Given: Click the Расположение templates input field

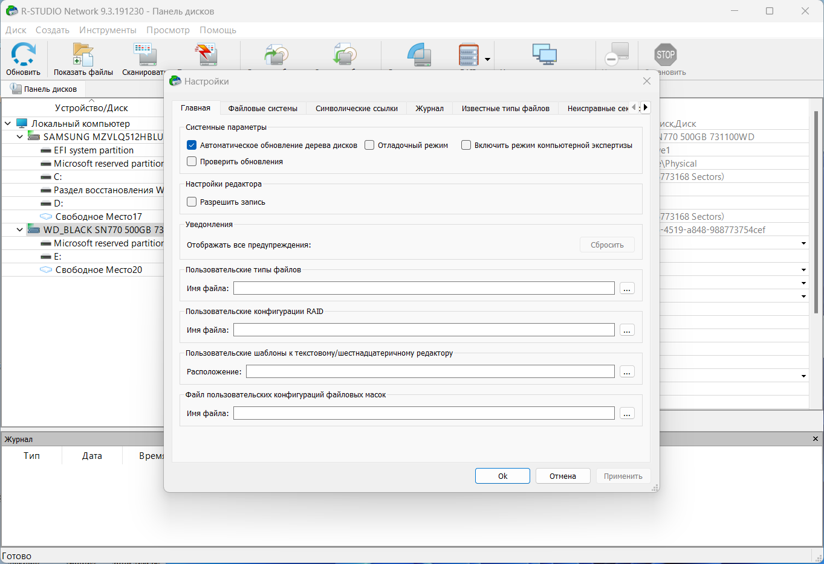Looking at the screenshot, I should pyautogui.click(x=430, y=371).
